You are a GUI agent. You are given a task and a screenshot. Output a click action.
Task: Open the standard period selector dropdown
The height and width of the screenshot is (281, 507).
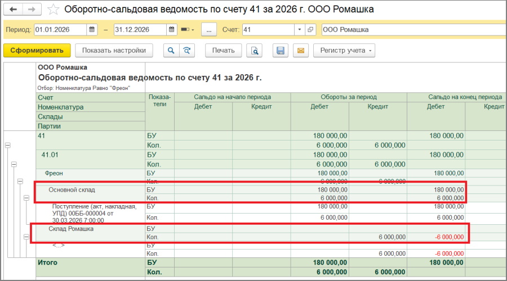click(x=187, y=30)
